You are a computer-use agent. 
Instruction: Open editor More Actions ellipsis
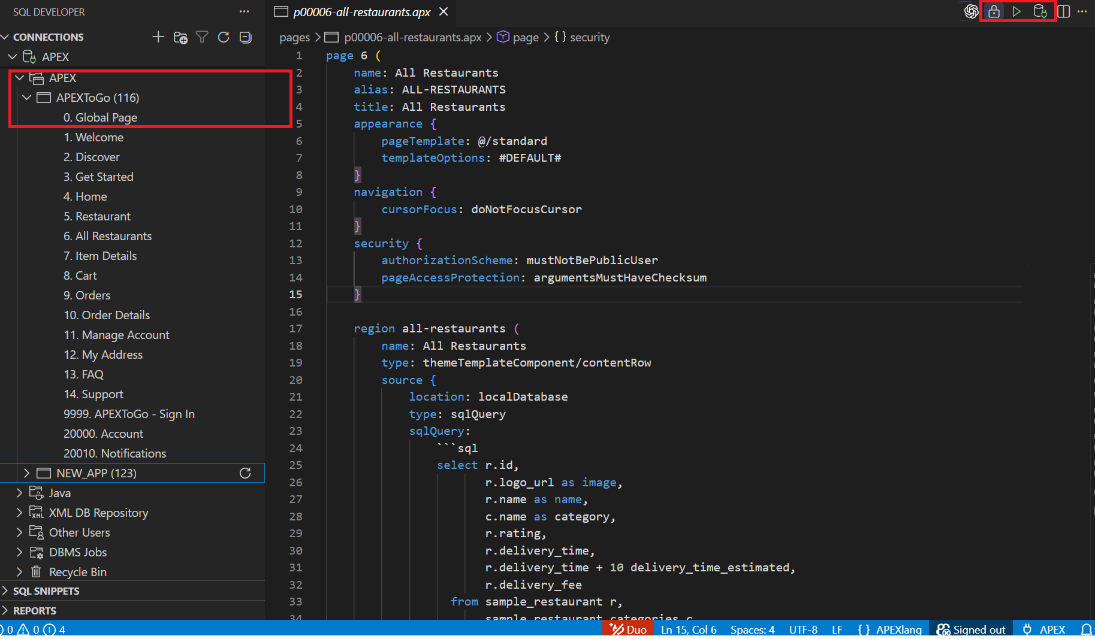(x=1082, y=11)
